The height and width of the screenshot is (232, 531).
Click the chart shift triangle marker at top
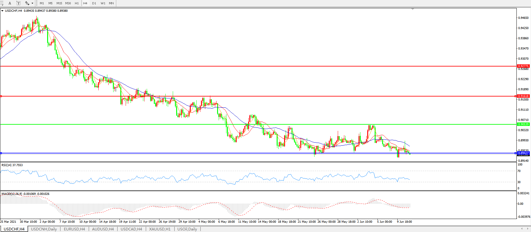413,9
